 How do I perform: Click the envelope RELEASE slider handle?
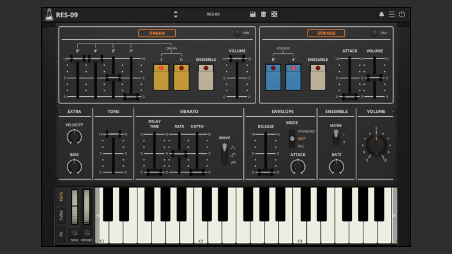click(x=266, y=172)
